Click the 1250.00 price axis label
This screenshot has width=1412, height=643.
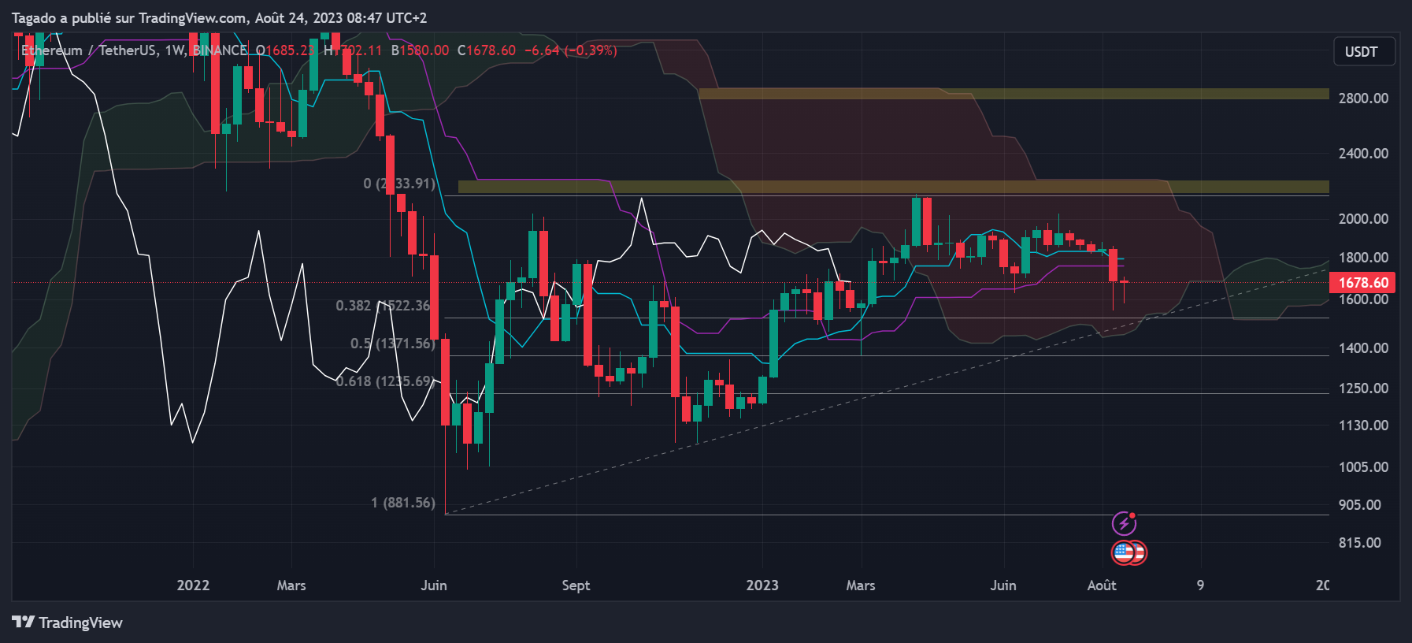point(1363,388)
